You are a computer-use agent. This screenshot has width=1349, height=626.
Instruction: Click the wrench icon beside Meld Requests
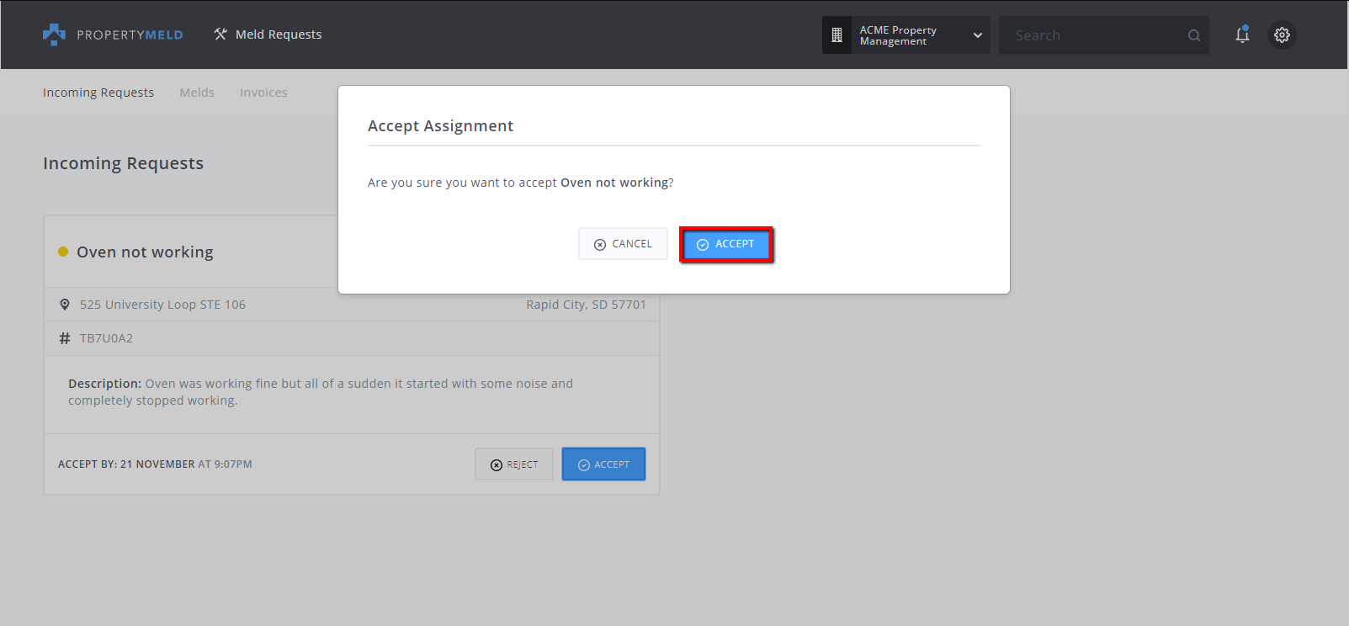[220, 34]
